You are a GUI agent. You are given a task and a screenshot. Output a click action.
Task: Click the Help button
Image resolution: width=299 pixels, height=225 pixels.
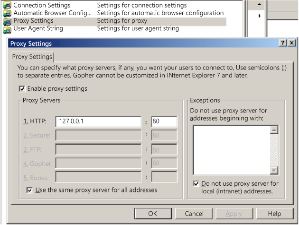point(274,214)
